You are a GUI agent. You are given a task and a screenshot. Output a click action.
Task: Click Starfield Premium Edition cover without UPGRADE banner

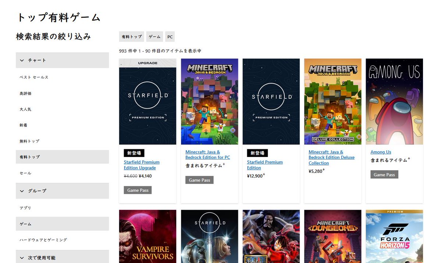[x=271, y=102]
